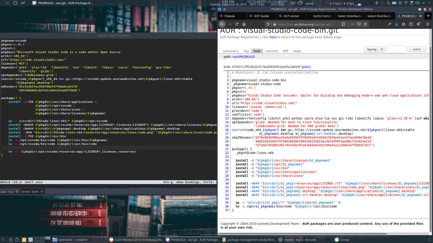Focus the cgit search text field
This screenshot has height=243, width=433.
396,49
